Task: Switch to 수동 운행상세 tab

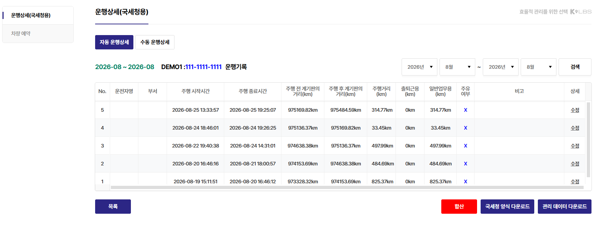Action: pyautogui.click(x=155, y=42)
